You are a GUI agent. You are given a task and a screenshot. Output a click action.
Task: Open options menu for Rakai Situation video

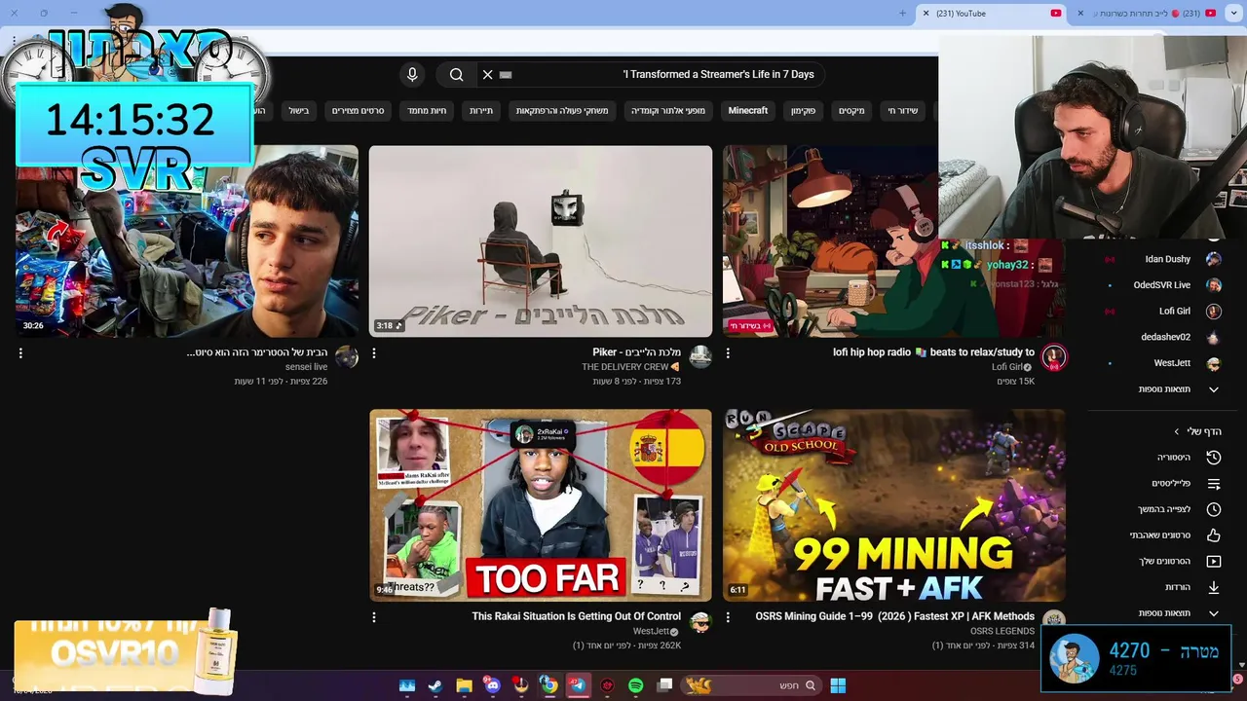pyautogui.click(x=374, y=617)
